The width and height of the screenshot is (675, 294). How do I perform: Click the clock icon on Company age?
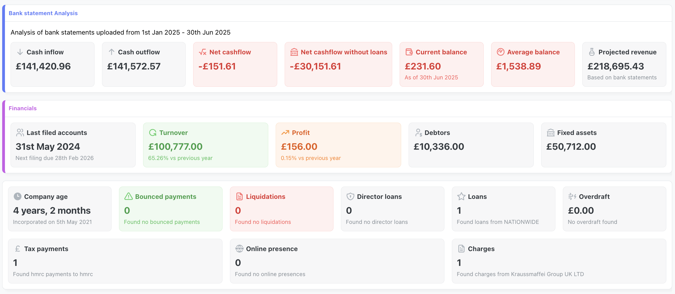coord(17,196)
